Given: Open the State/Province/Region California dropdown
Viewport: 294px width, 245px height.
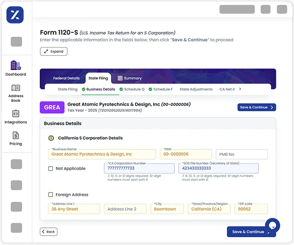Looking at the screenshot, I should 209,209.
